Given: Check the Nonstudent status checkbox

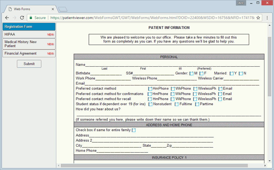Looking at the screenshot, I should [x=150, y=104].
